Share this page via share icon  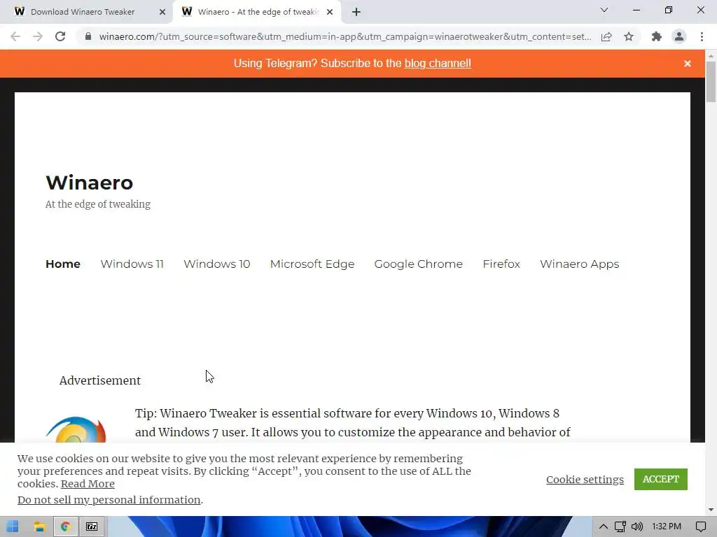606,36
